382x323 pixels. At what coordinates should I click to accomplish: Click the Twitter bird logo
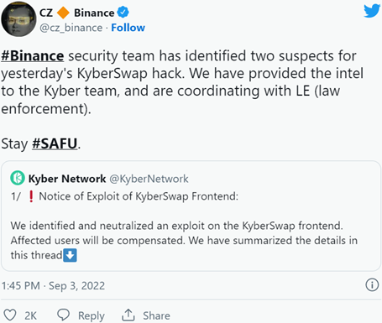coord(372,11)
